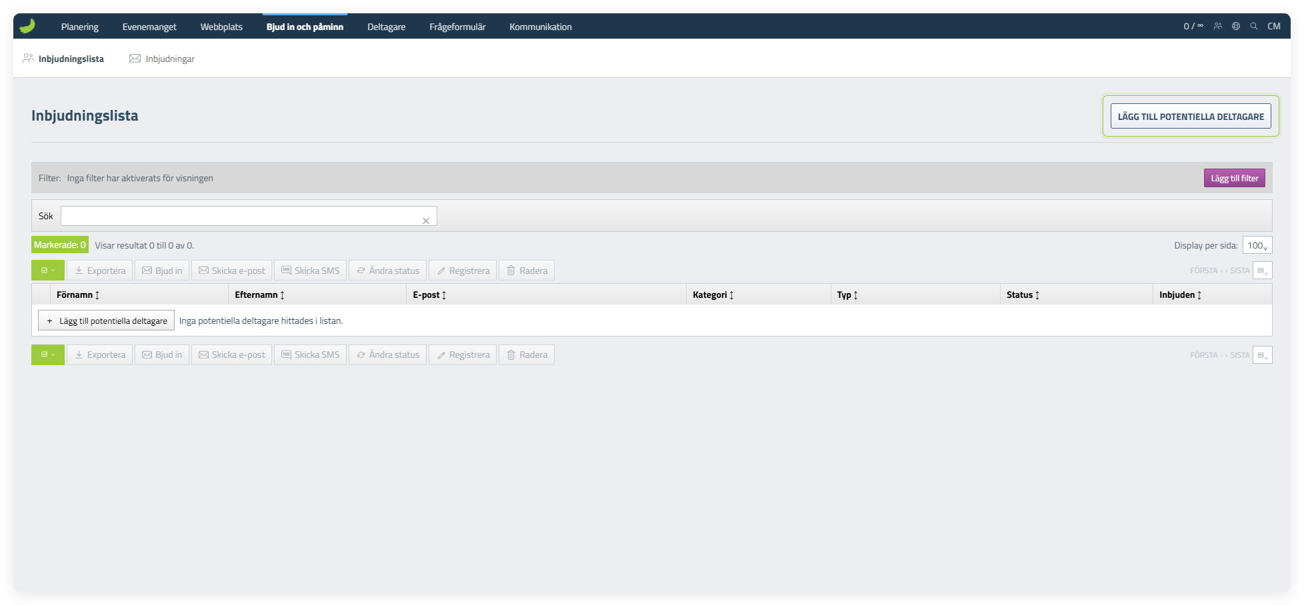Open the Evenemanget menu
This screenshot has height=605, width=1304.
[x=149, y=27]
